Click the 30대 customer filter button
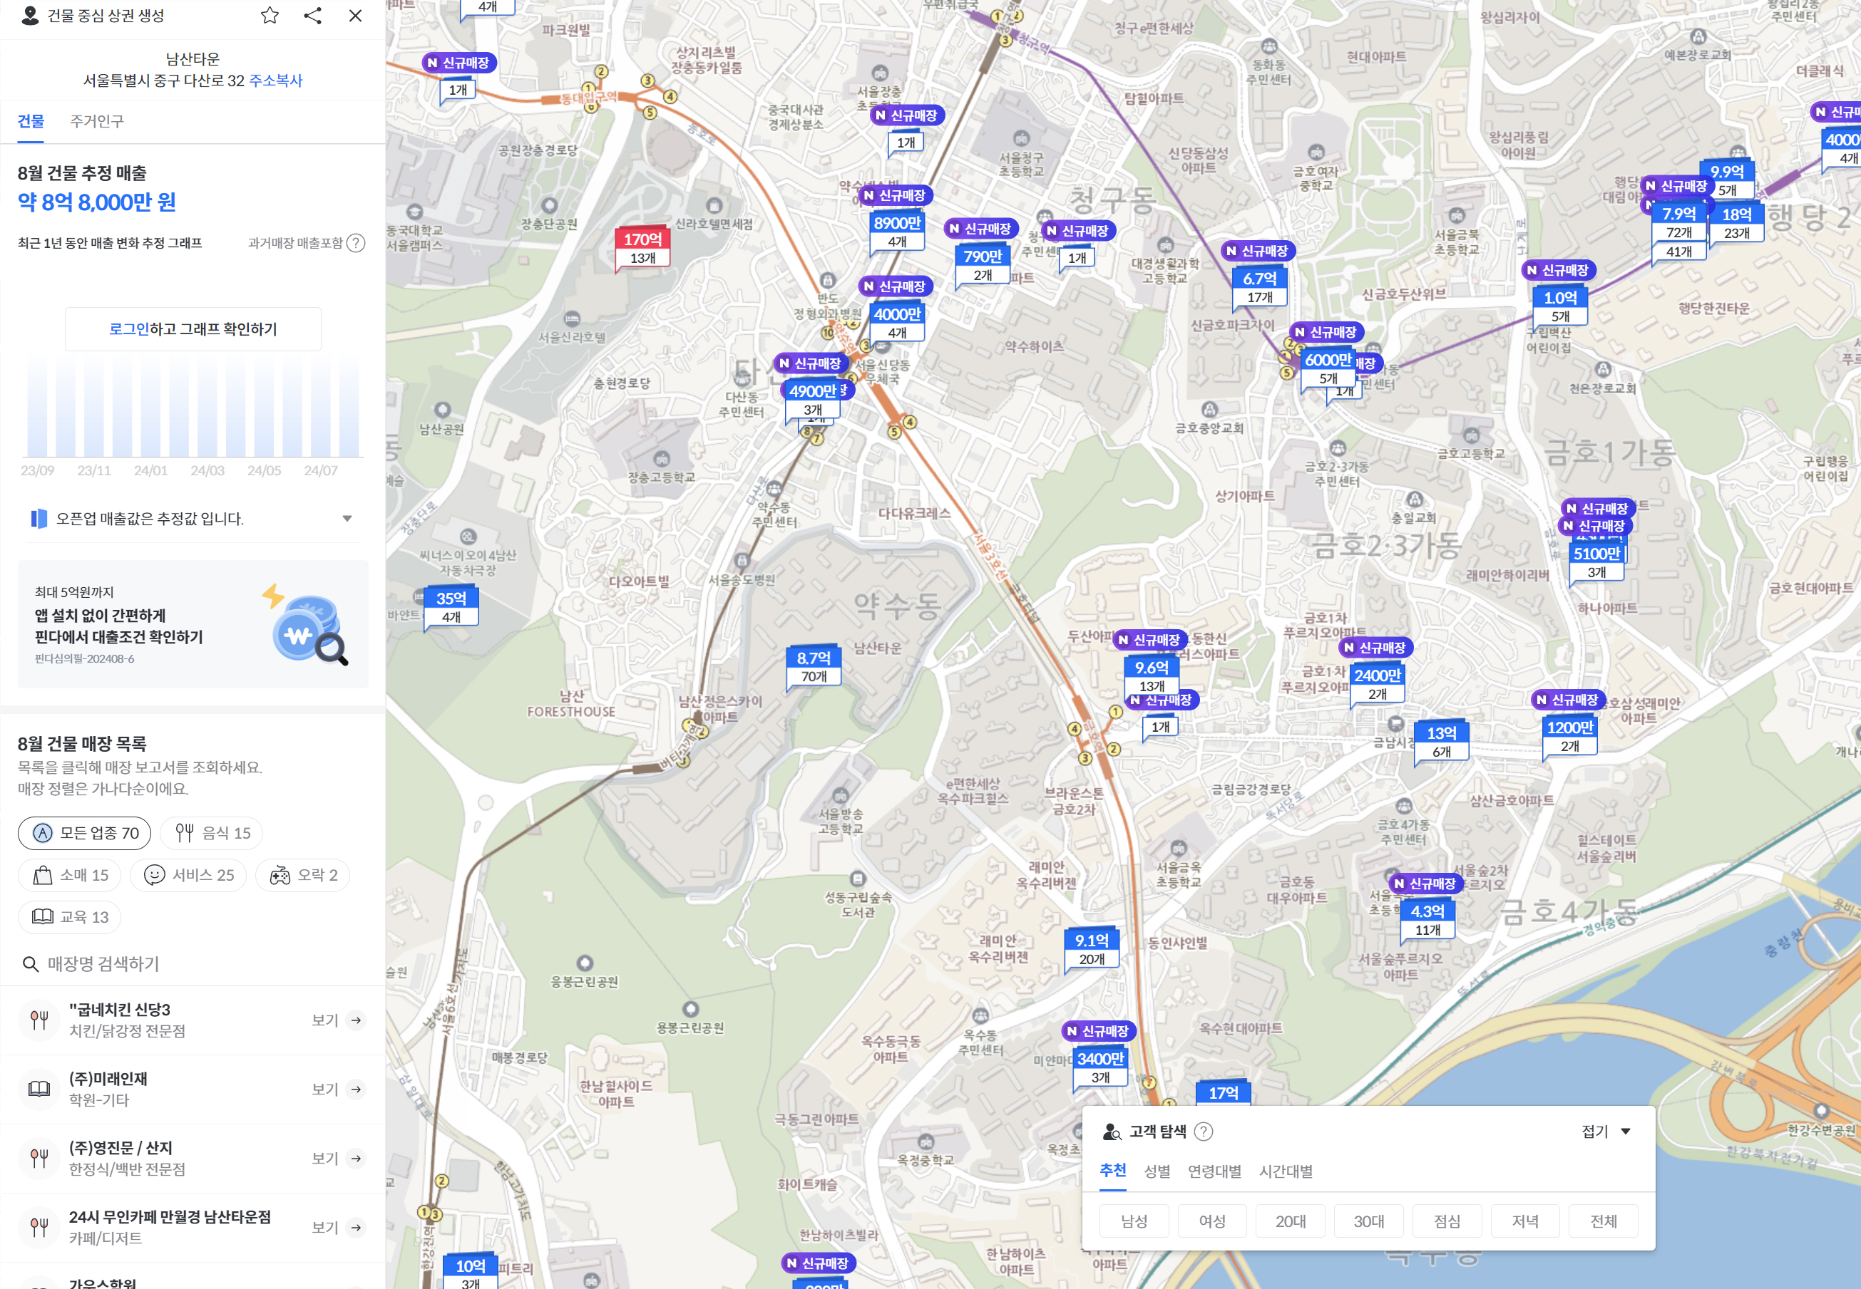This screenshot has height=1289, width=1861. click(x=1369, y=1221)
